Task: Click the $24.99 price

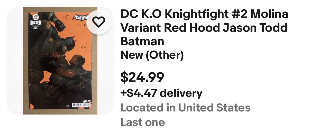Action: pyautogui.click(x=142, y=77)
